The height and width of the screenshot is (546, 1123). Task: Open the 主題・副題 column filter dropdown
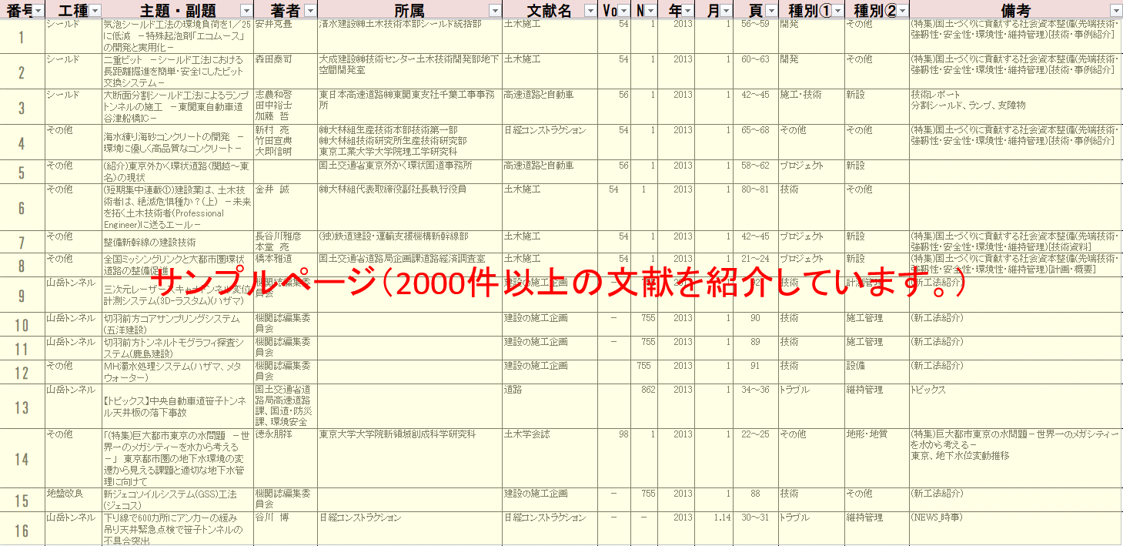pos(246,10)
